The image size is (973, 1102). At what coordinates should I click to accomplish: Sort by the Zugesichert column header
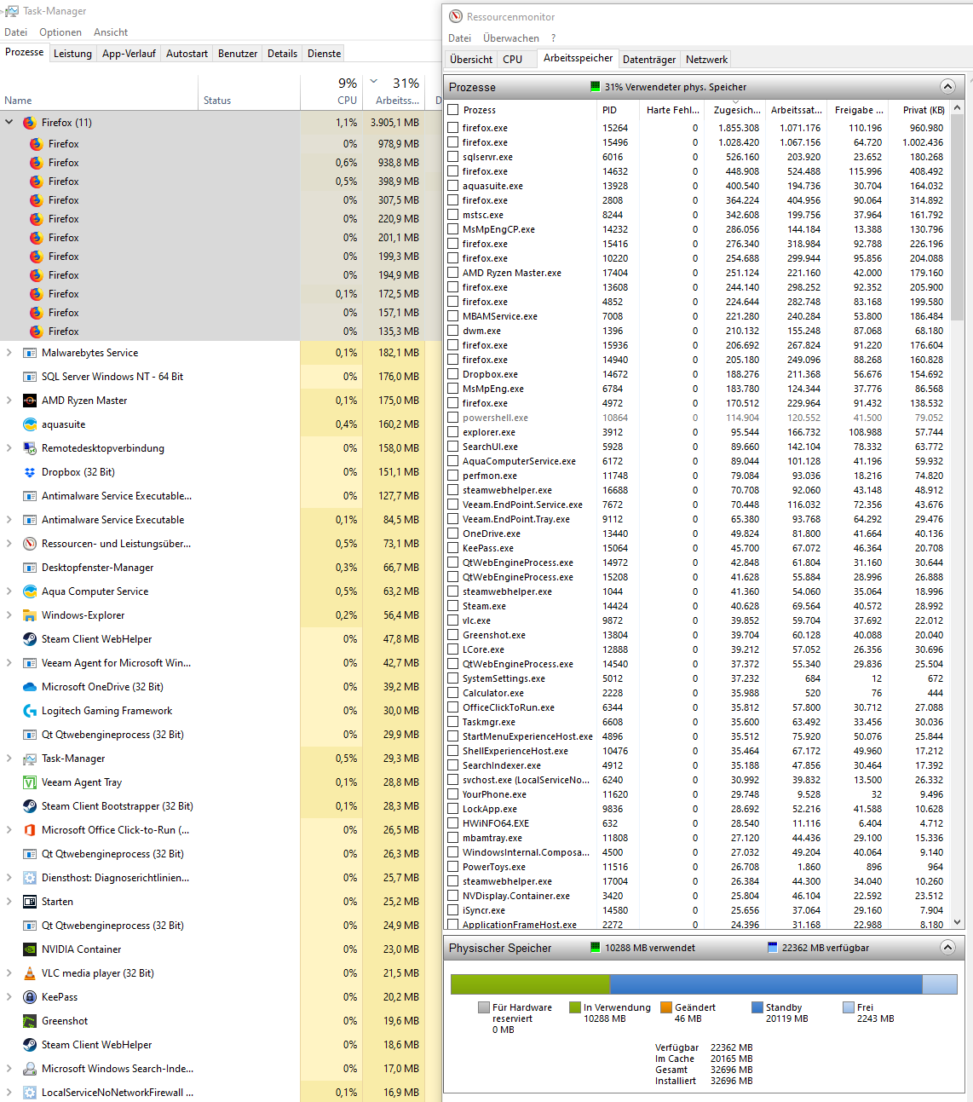coord(736,110)
